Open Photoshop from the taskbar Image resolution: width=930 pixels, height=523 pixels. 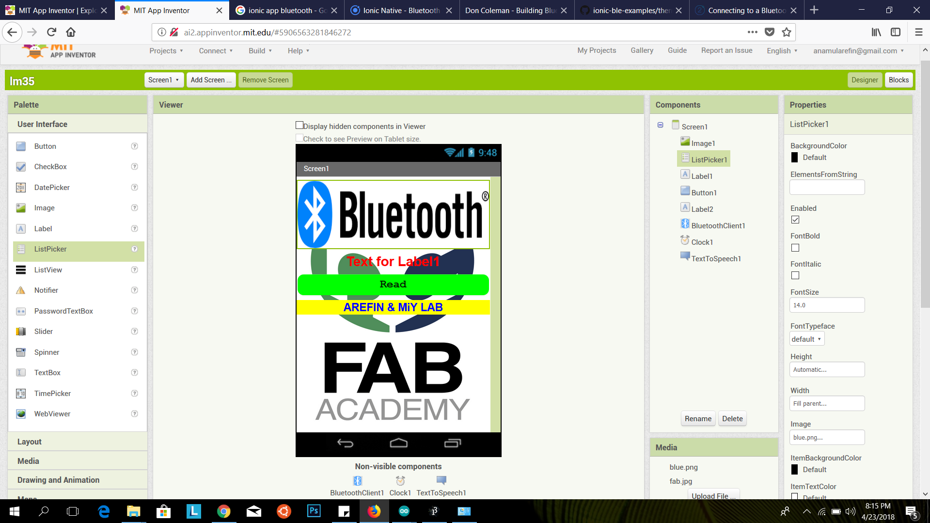(314, 511)
